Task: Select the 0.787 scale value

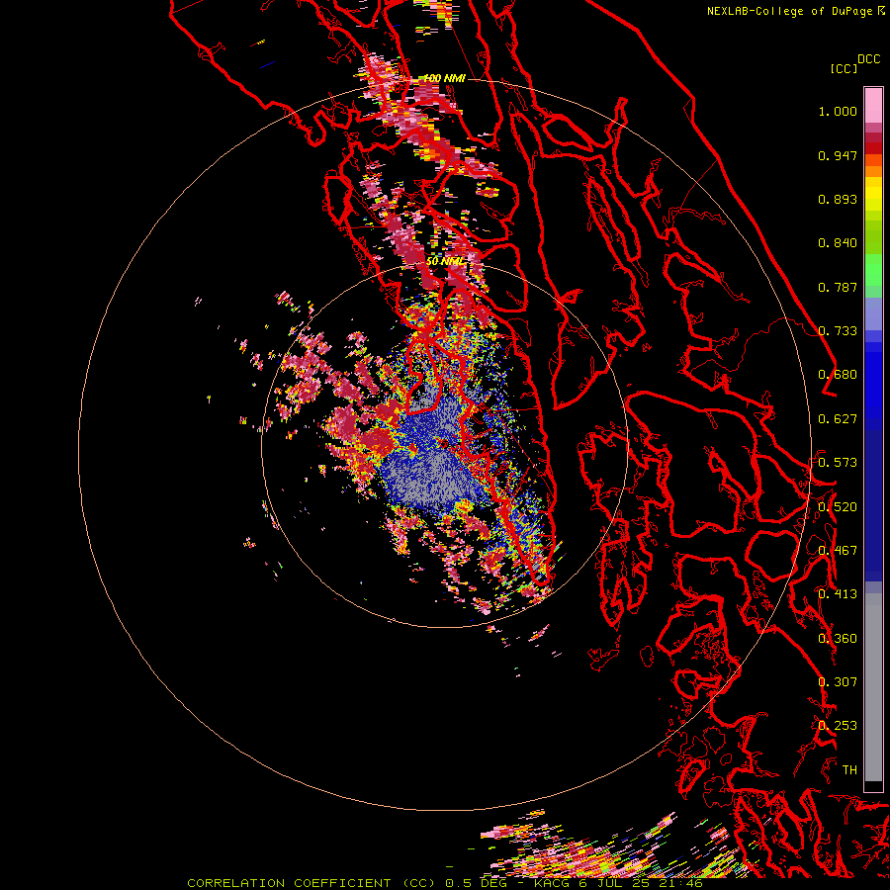Action: [838, 287]
